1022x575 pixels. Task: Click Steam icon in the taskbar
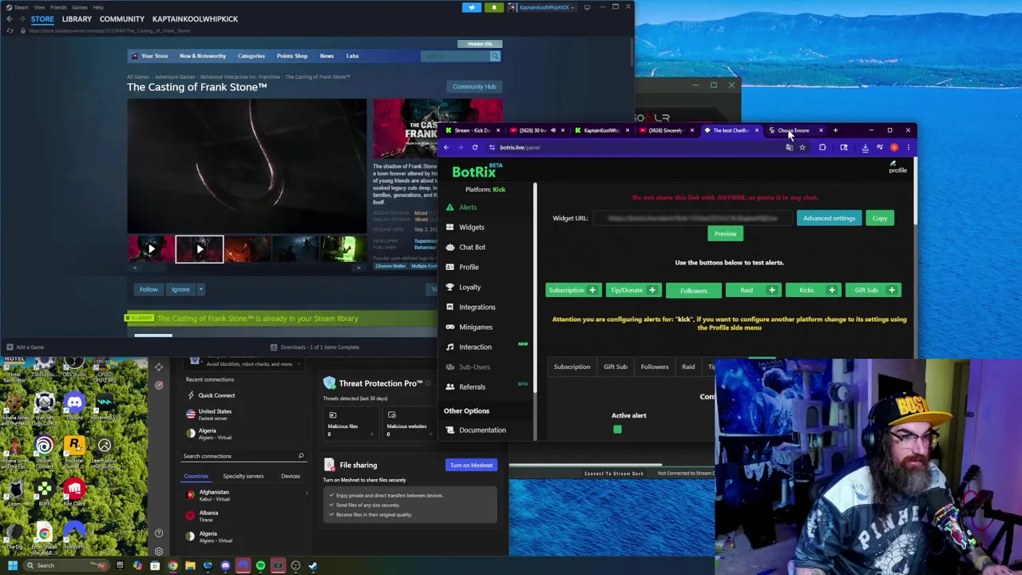pyautogui.click(x=313, y=565)
